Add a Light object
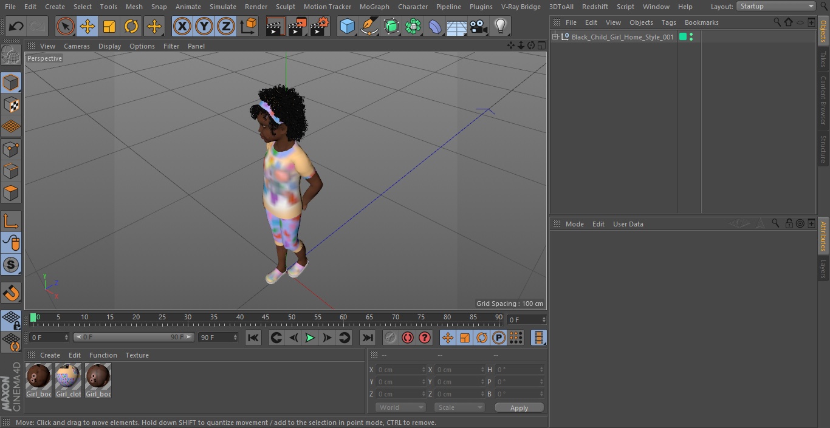Image resolution: width=830 pixels, height=428 pixels. [501, 26]
